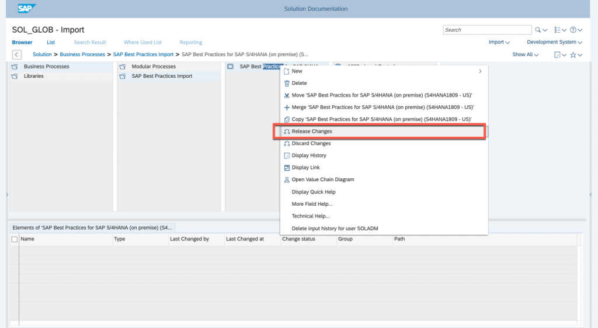The width and height of the screenshot is (598, 328).
Task: Click the folder icon next to Libraries
Action: pos(15,76)
